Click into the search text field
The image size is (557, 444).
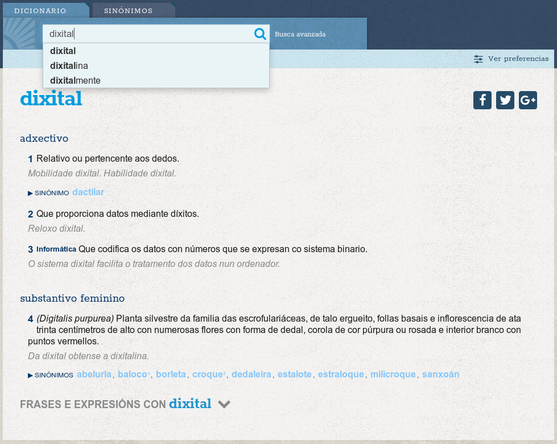pos(148,34)
